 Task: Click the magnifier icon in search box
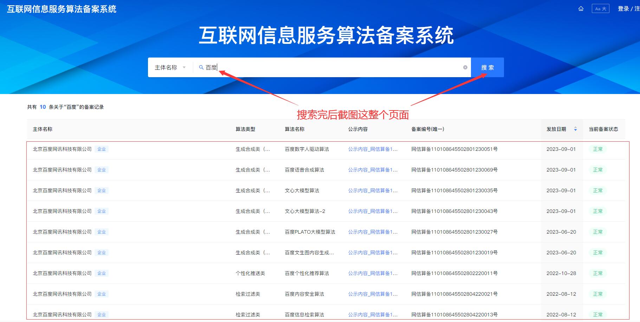[201, 67]
